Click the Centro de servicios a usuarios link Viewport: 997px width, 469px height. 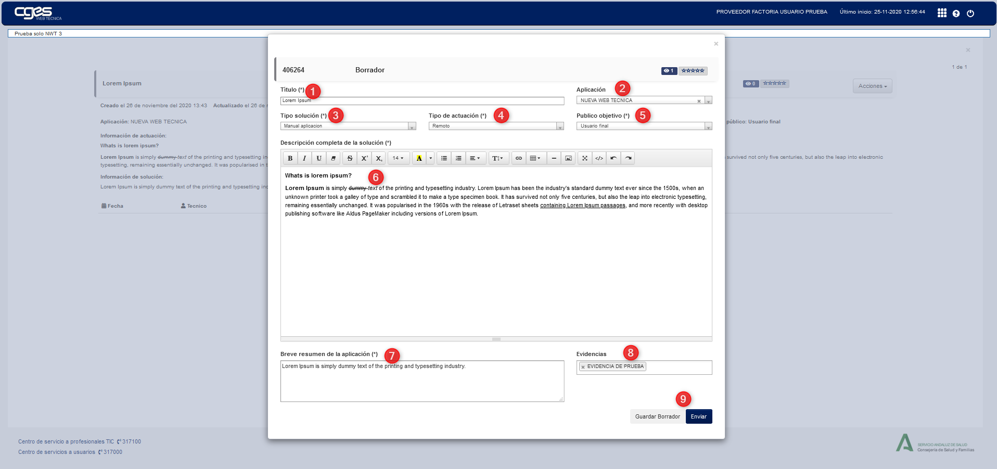[x=57, y=452]
